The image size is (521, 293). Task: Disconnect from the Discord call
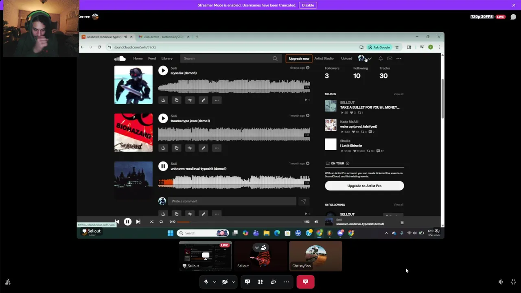point(306,282)
